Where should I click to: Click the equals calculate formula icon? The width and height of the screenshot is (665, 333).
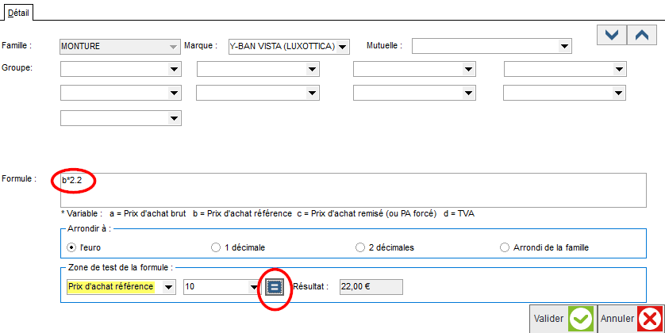coord(275,287)
